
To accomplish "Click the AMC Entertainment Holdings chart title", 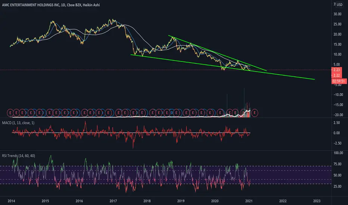I will coord(51,5).
